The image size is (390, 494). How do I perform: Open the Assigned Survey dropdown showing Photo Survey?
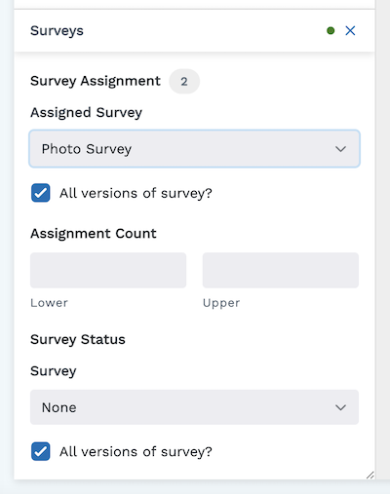194,149
